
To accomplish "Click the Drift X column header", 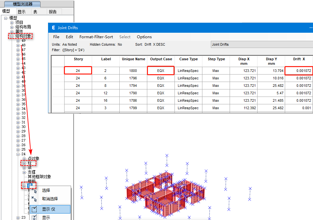I will (299, 59).
